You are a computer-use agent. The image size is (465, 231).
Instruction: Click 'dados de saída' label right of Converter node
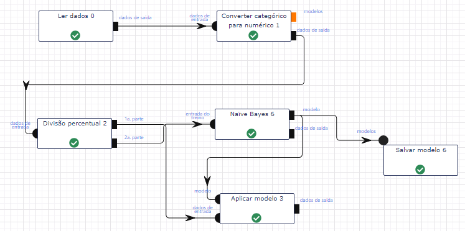click(313, 30)
